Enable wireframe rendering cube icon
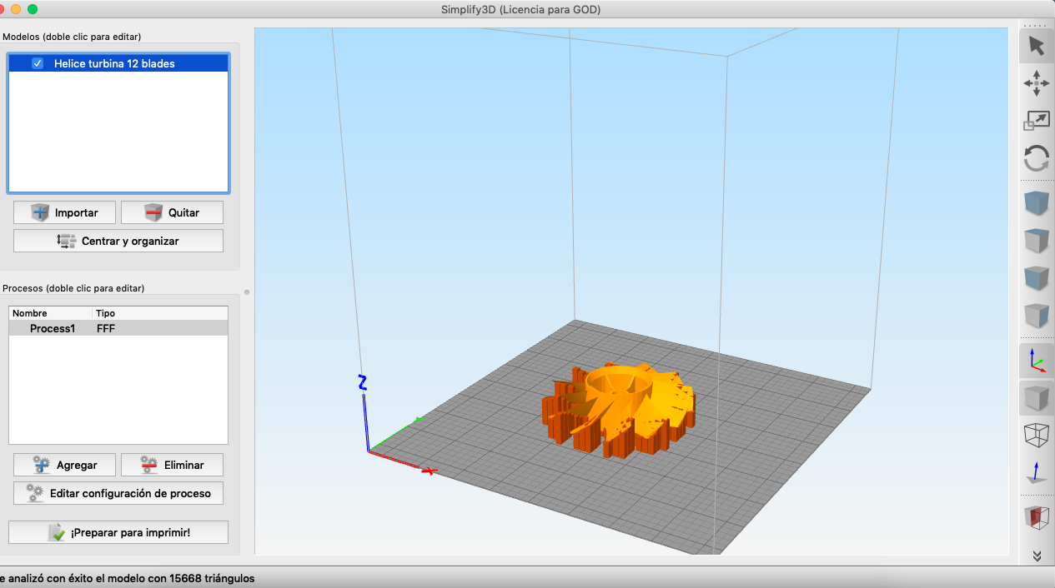This screenshot has width=1055, height=588. 1036,436
